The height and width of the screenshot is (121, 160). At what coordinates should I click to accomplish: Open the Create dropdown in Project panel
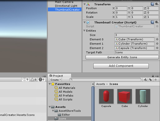click(56, 80)
